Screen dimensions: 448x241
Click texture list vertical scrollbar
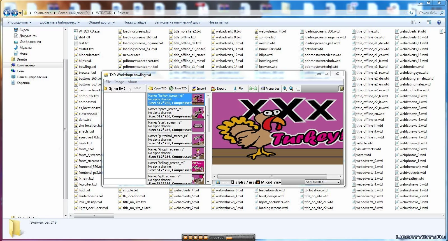click(x=208, y=115)
